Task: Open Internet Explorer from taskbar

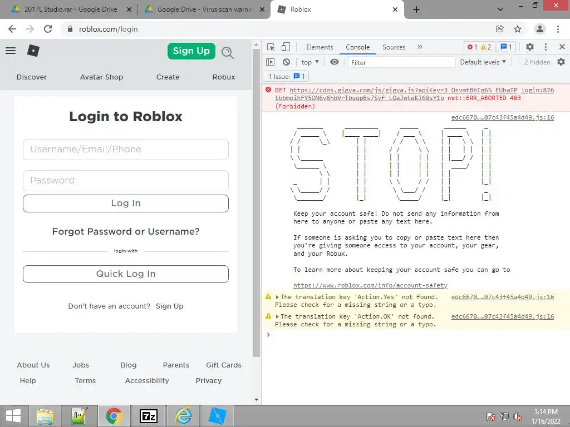Action: tap(183, 416)
